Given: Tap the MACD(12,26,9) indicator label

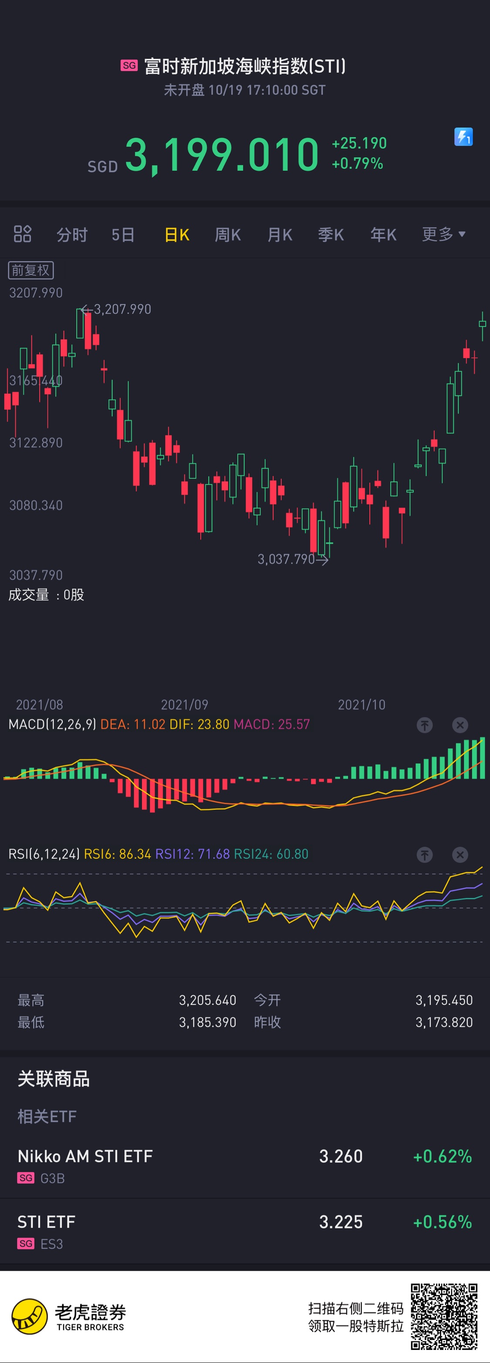Looking at the screenshot, I should pyautogui.click(x=52, y=724).
